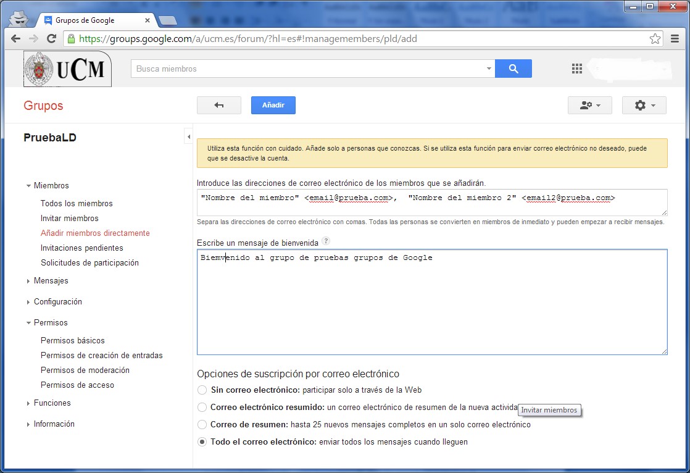Click the blue search magnifier button
Image resolution: width=690 pixels, height=473 pixels.
click(x=513, y=69)
